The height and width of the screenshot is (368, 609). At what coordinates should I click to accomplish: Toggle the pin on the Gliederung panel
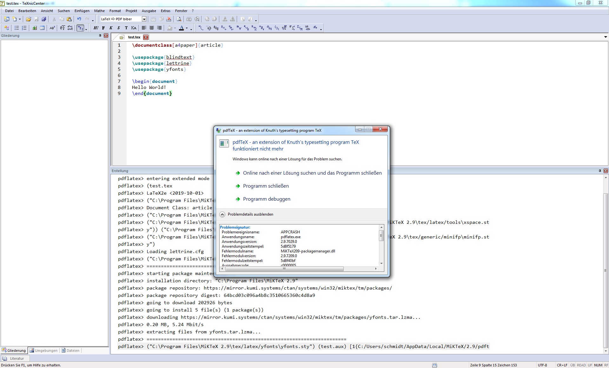(100, 36)
